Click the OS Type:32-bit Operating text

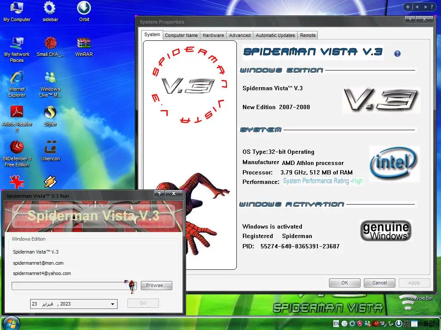coord(279,152)
